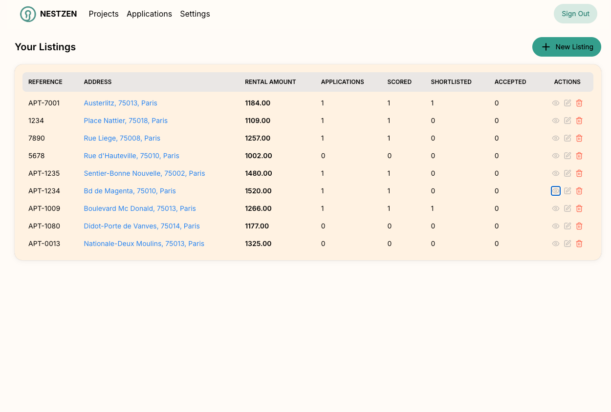The image size is (611, 412).
Task: Click the delete trash icon for listing 7890
Action: pyautogui.click(x=579, y=138)
